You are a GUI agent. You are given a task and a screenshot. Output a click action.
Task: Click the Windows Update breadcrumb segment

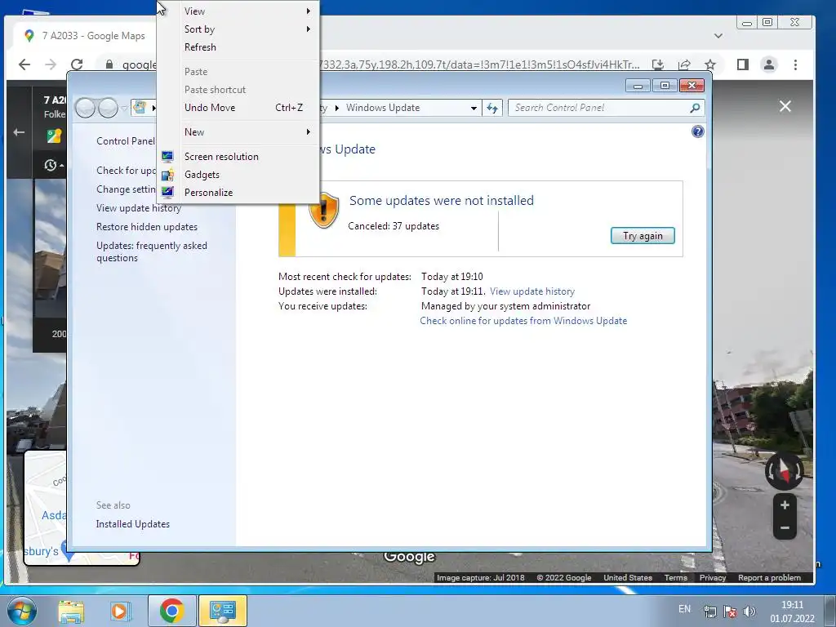(x=383, y=108)
